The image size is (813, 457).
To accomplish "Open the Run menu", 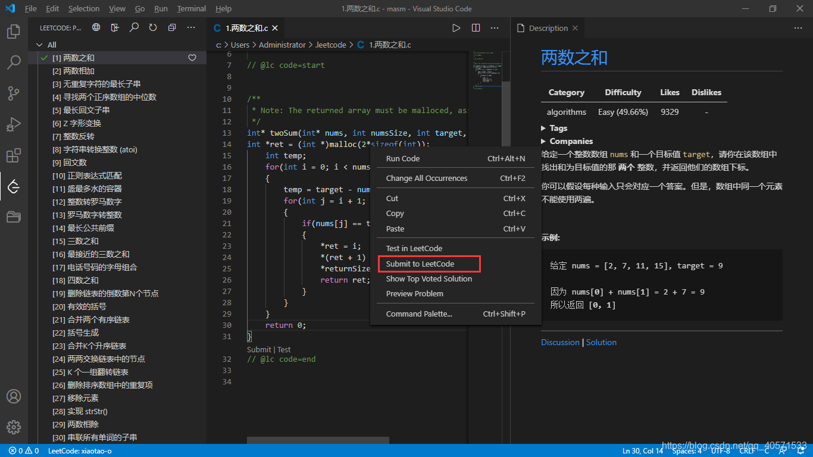I will click(161, 8).
